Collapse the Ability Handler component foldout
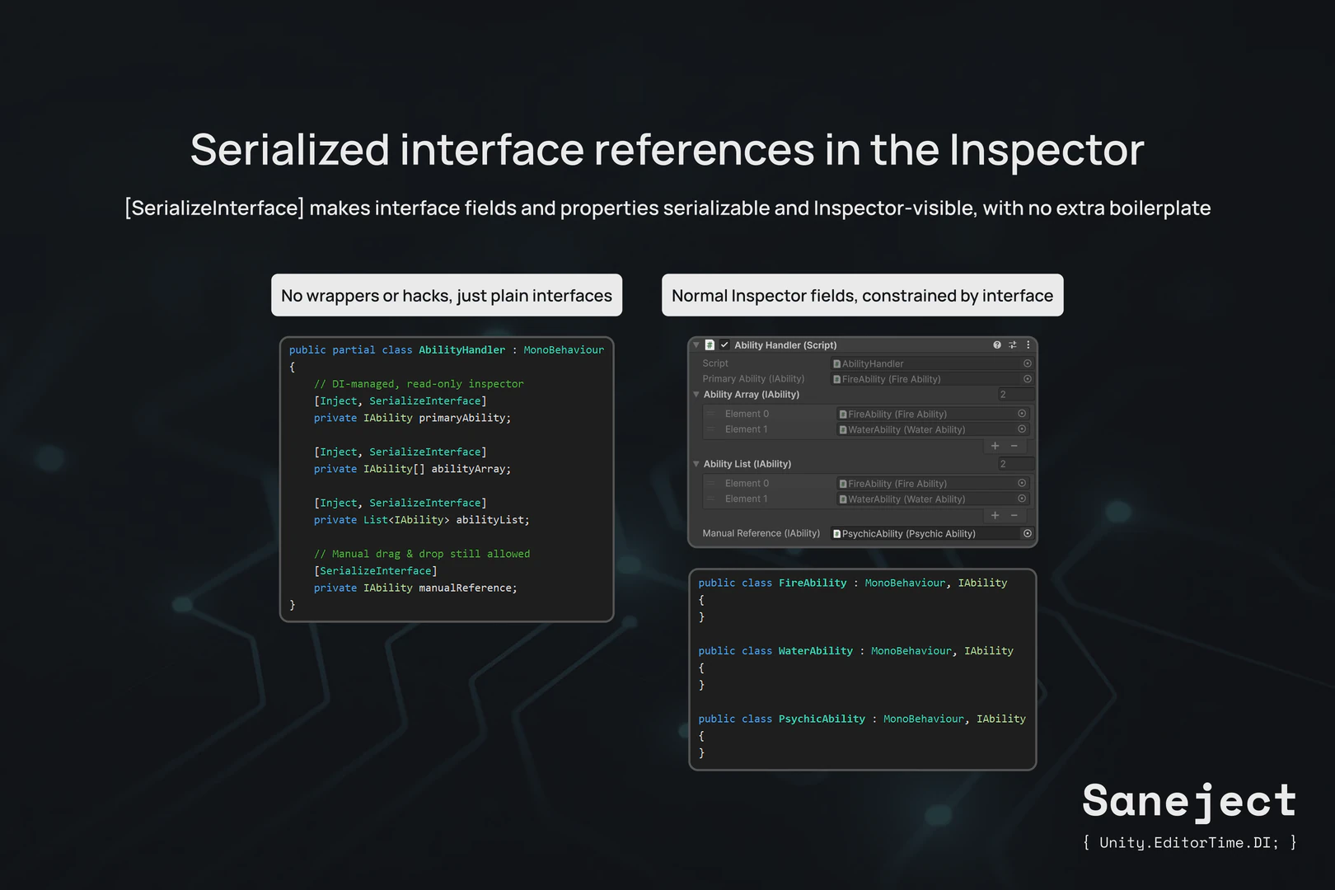 tap(696, 344)
